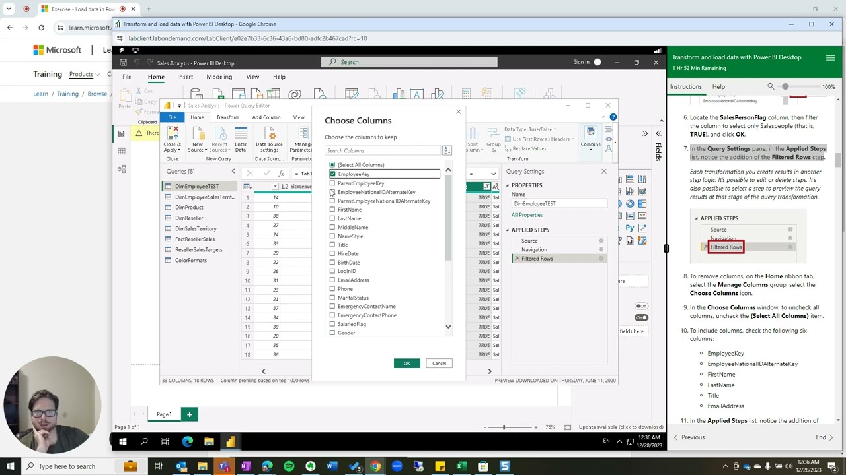This screenshot has height=475, width=846.
Task: Open Power Query File tab
Action: point(172,117)
